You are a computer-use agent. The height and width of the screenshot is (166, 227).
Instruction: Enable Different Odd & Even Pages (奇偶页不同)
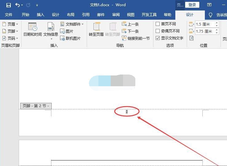[158, 31]
